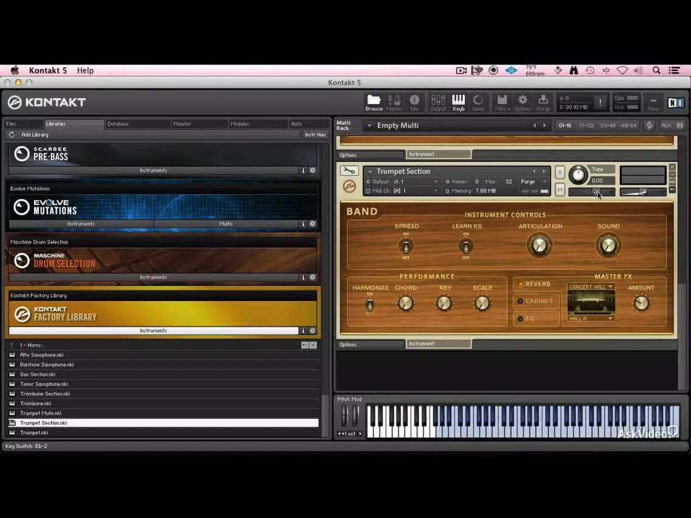Open the Help menu
The image size is (691, 518).
pos(85,71)
